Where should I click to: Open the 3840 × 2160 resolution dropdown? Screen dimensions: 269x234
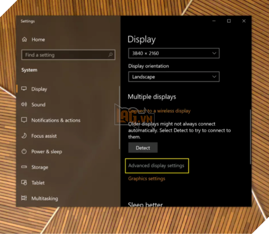173,53
